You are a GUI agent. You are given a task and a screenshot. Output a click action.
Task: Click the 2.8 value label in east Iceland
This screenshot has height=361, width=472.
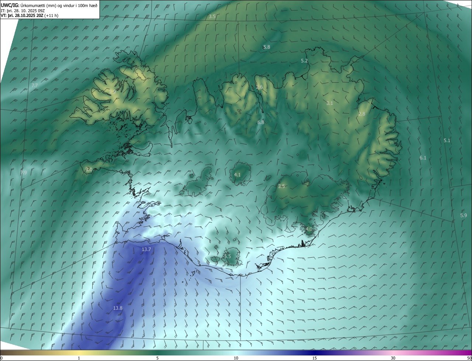click(362, 114)
